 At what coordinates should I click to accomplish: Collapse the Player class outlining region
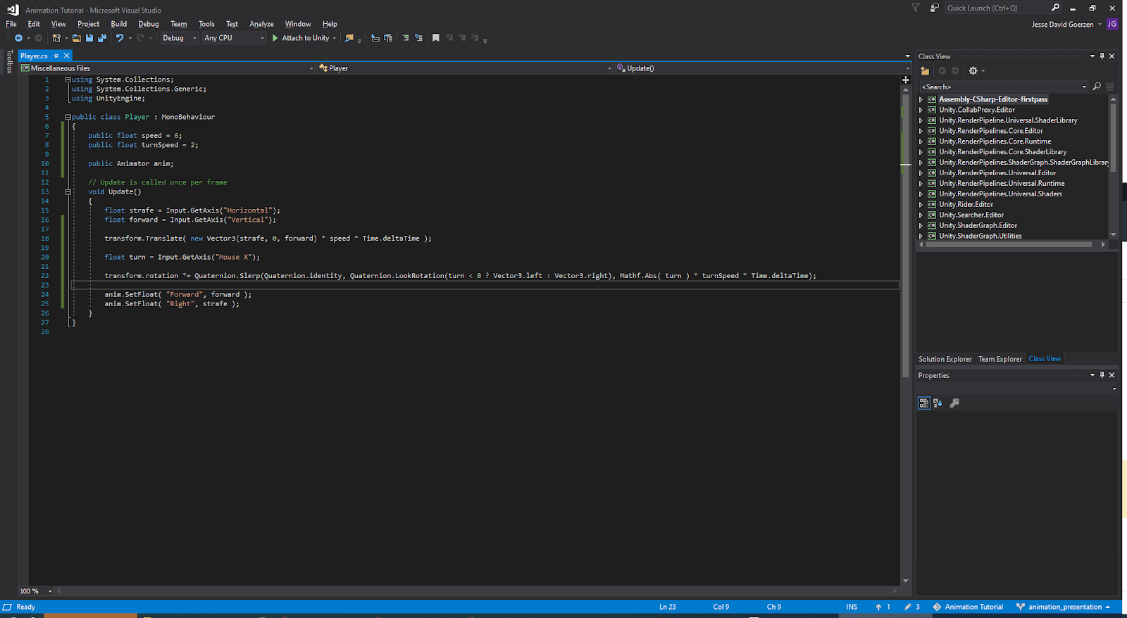(68, 117)
